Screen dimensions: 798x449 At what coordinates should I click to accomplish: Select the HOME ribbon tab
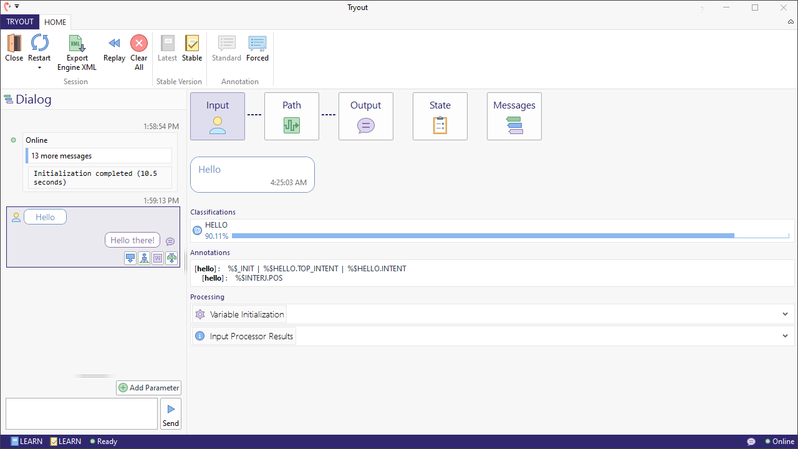[x=55, y=22]
